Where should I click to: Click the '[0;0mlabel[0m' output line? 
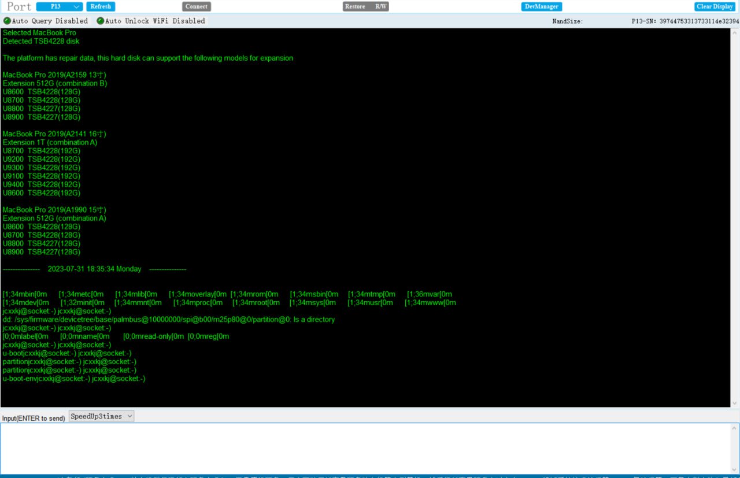(x=116, y=336)
